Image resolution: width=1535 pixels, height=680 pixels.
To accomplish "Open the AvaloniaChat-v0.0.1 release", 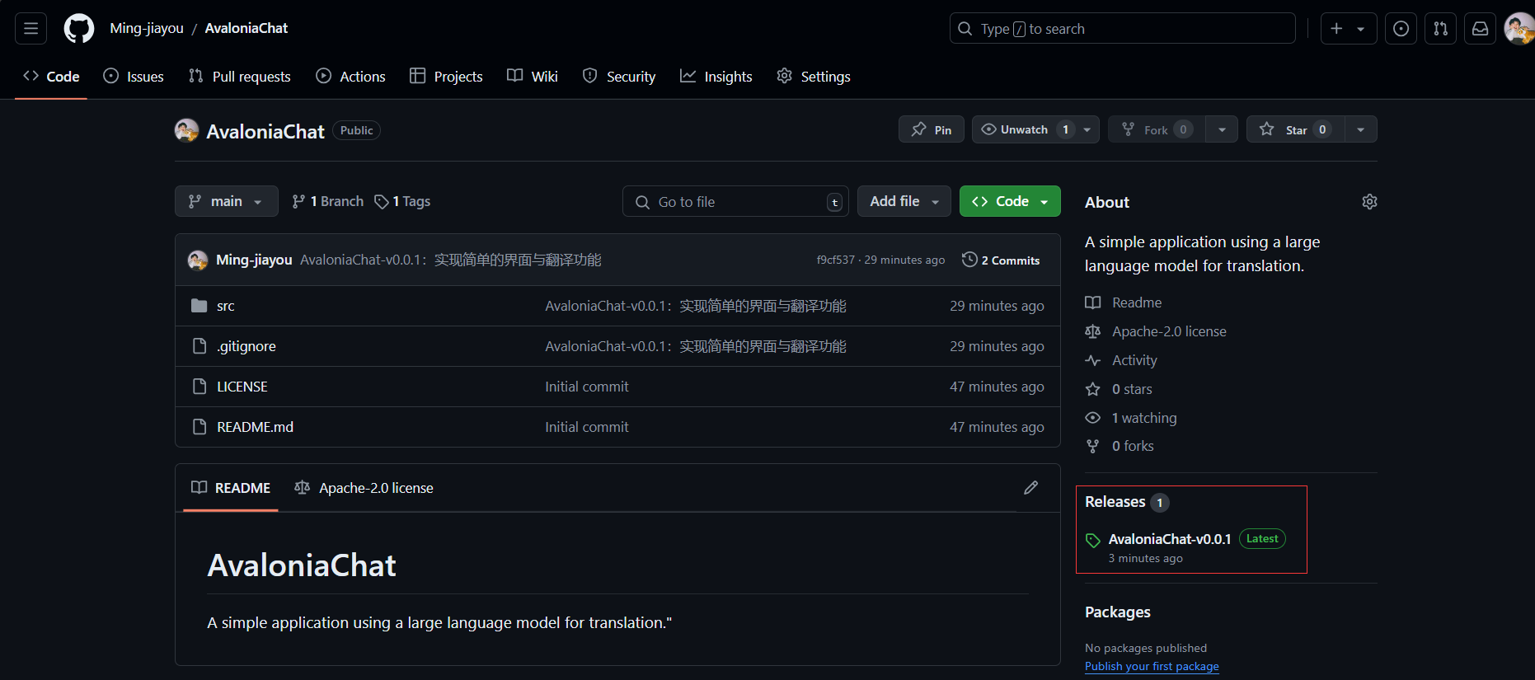I will (x=1169, y=539).
